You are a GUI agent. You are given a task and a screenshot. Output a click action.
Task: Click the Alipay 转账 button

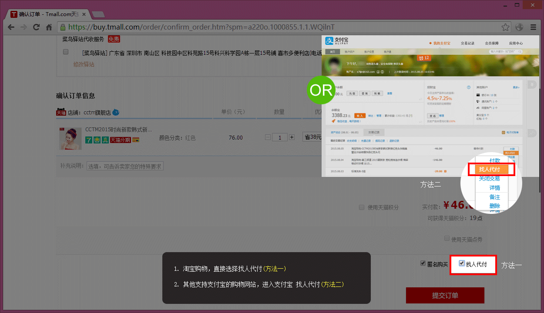(x=377, y=93)
